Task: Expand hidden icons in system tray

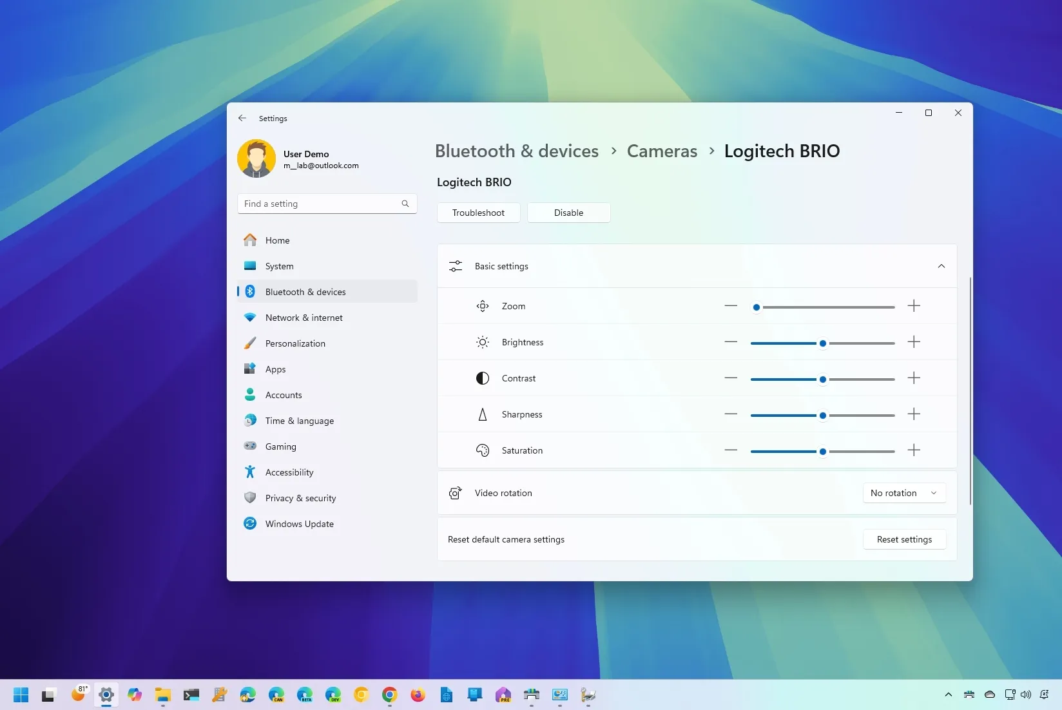Action: [x=948, y=695]
